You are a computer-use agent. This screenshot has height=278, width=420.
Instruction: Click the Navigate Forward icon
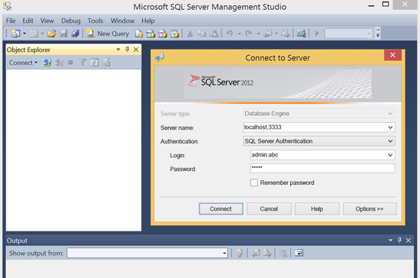(x=285, y=34)
